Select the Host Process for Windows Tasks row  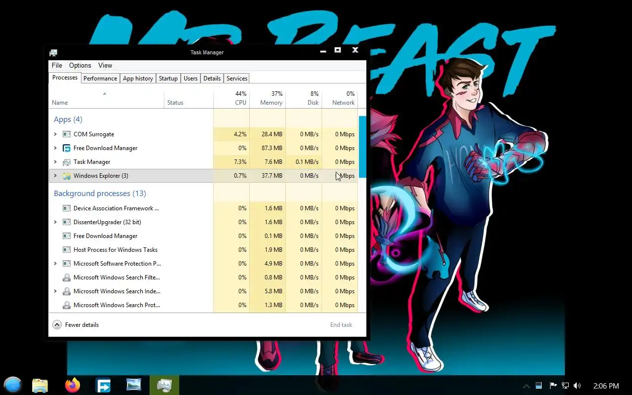tap(203, 250)
